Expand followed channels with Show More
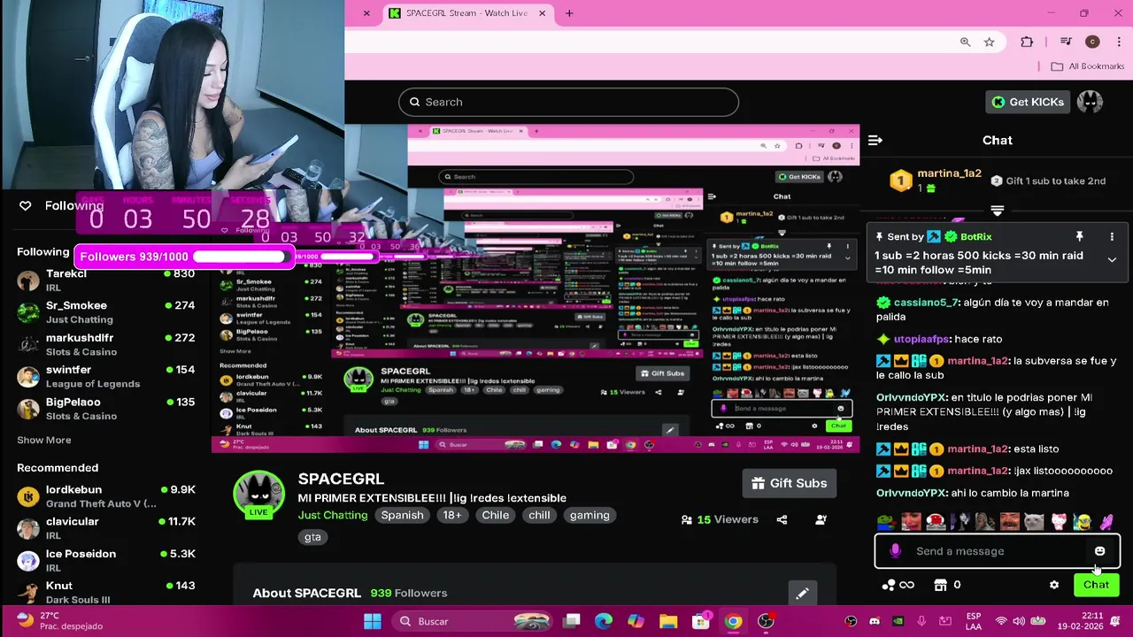Image resolution: width=1133 pixels, height=637 pixels. point(44,440)
